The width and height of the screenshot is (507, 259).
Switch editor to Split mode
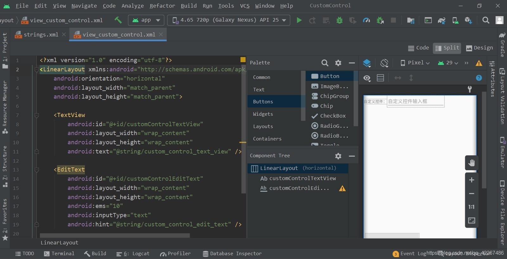[x=447, y=48]
